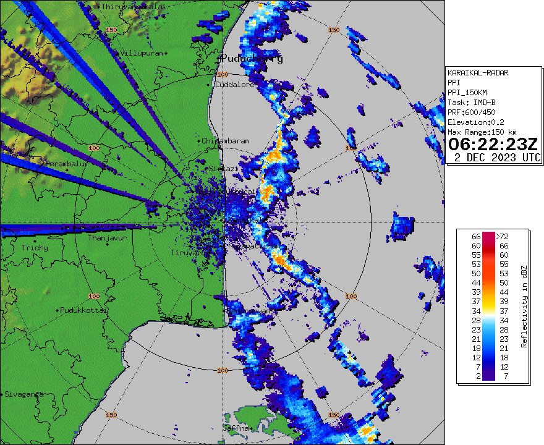Select the Sivaganga label
This screenshot has width=544, height=445.
tap(24, 394)
